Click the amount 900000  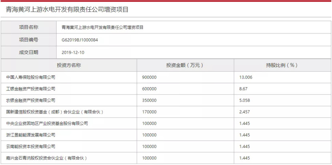(150, 77)
